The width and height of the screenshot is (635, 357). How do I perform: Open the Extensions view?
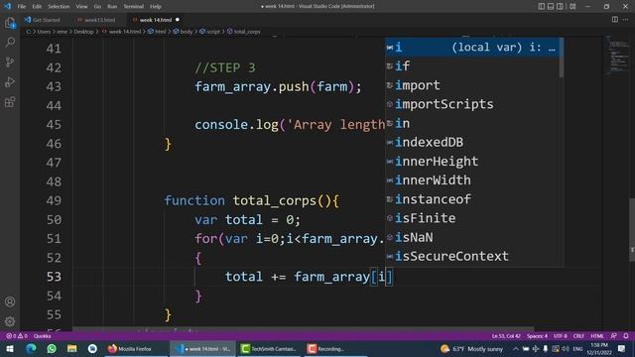pos(10,101)
